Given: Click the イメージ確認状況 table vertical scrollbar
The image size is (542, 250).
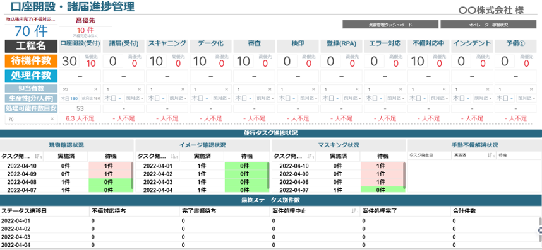Looking at the screenshot, I should [x=268, y=176].
